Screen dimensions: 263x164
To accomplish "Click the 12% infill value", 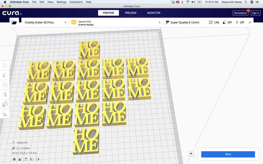I will tap(216, 22).
